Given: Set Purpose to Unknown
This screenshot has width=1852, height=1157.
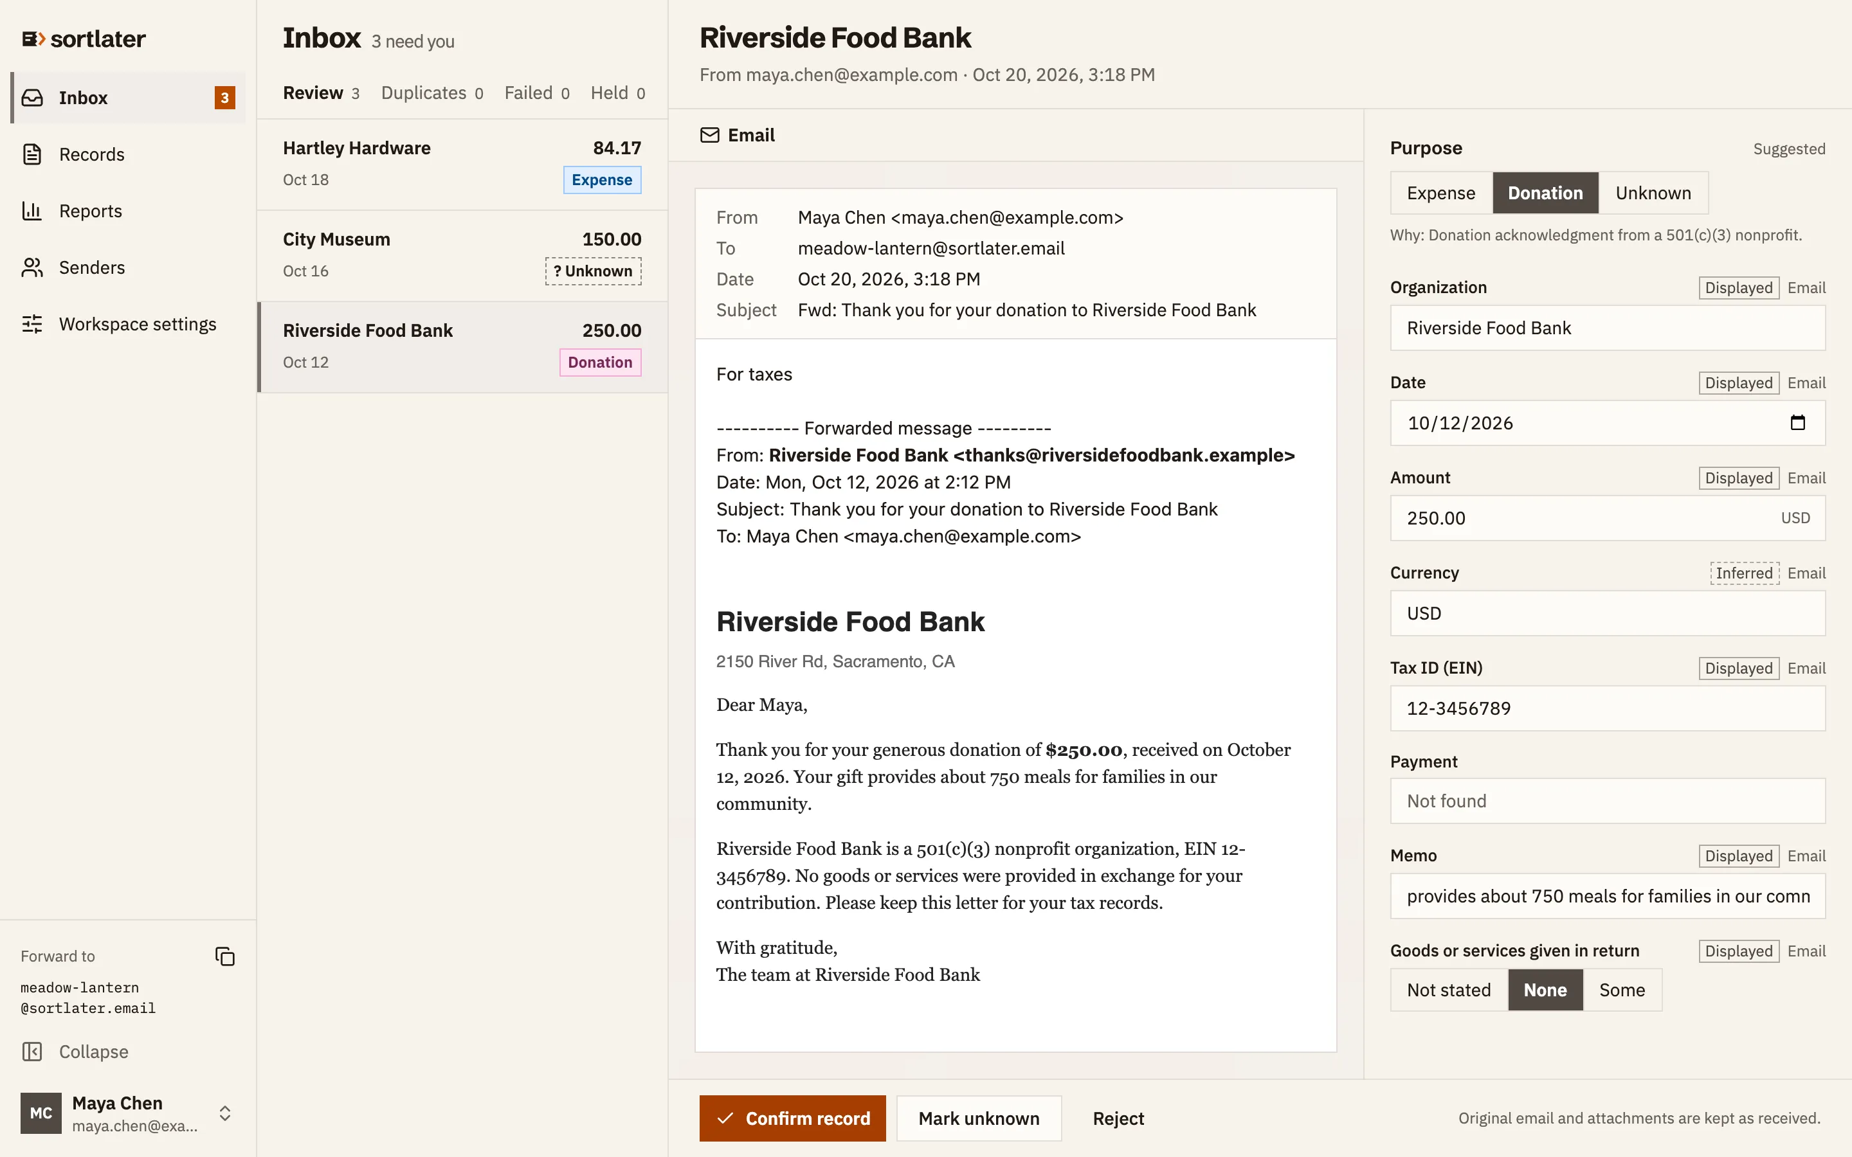Looking at the screenshot, I should click(x=1653, y=193).
